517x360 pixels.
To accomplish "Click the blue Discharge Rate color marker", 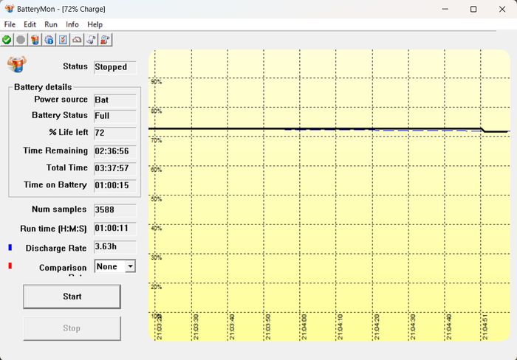I will point(10,247).
